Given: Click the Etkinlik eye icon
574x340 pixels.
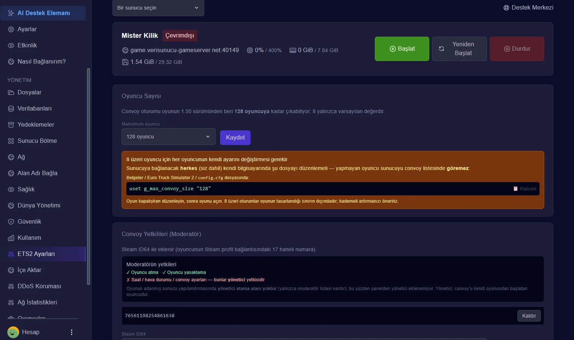Looking at the screenshot, I should (11, 46).
